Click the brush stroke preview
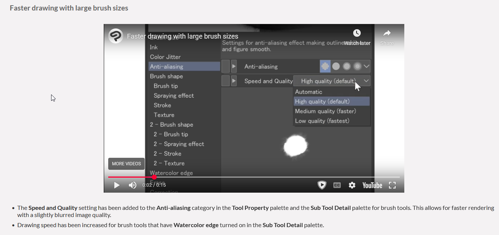 (x=296, y=145)
